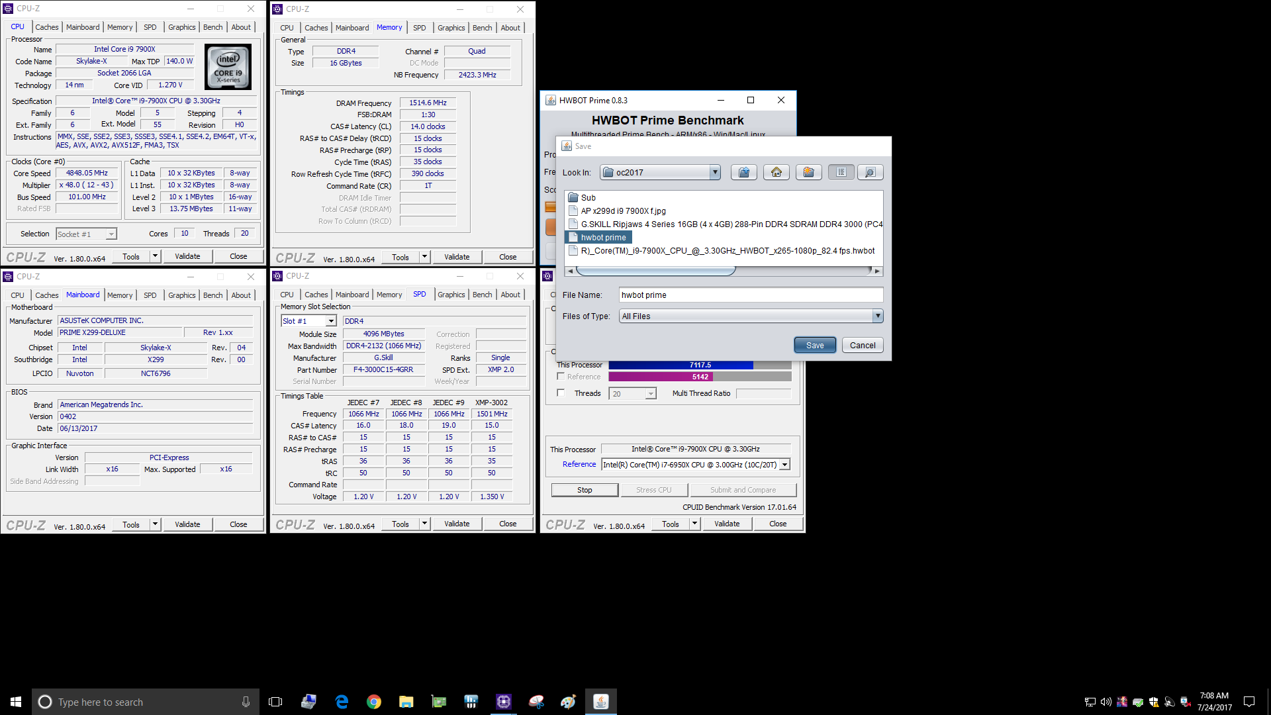Click the Type here to search box

(x=144, y=702)
